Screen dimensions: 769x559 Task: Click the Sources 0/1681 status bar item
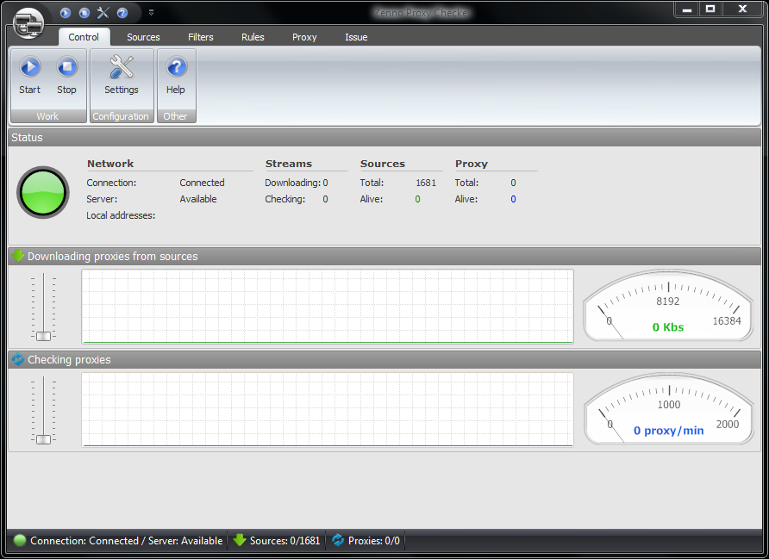(277, 541)
